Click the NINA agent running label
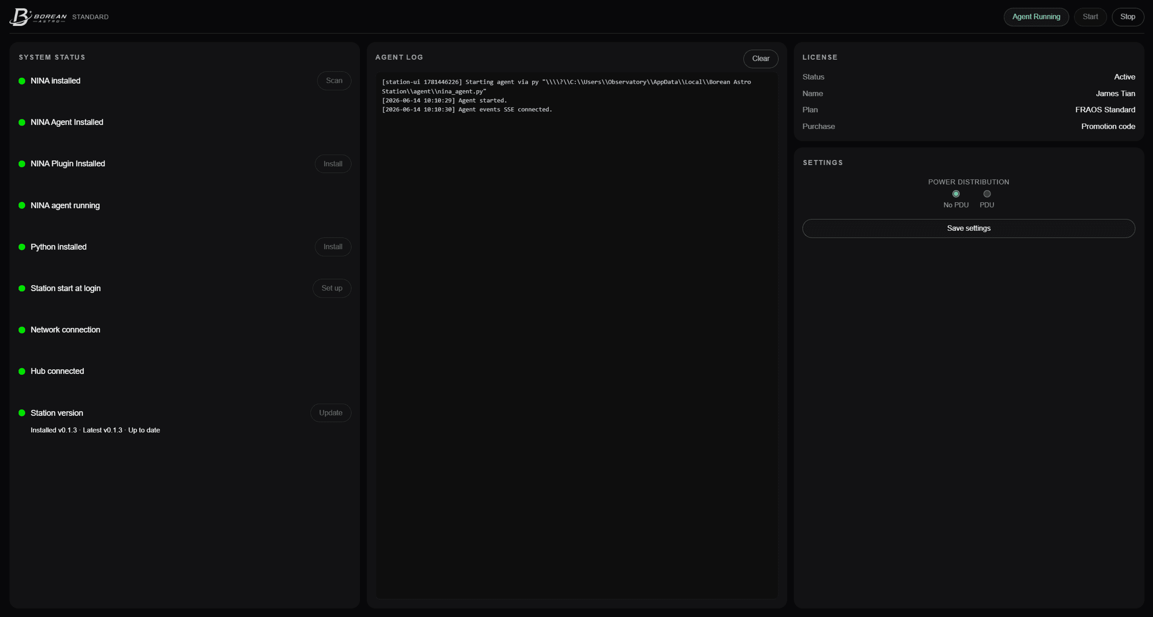 65,206
